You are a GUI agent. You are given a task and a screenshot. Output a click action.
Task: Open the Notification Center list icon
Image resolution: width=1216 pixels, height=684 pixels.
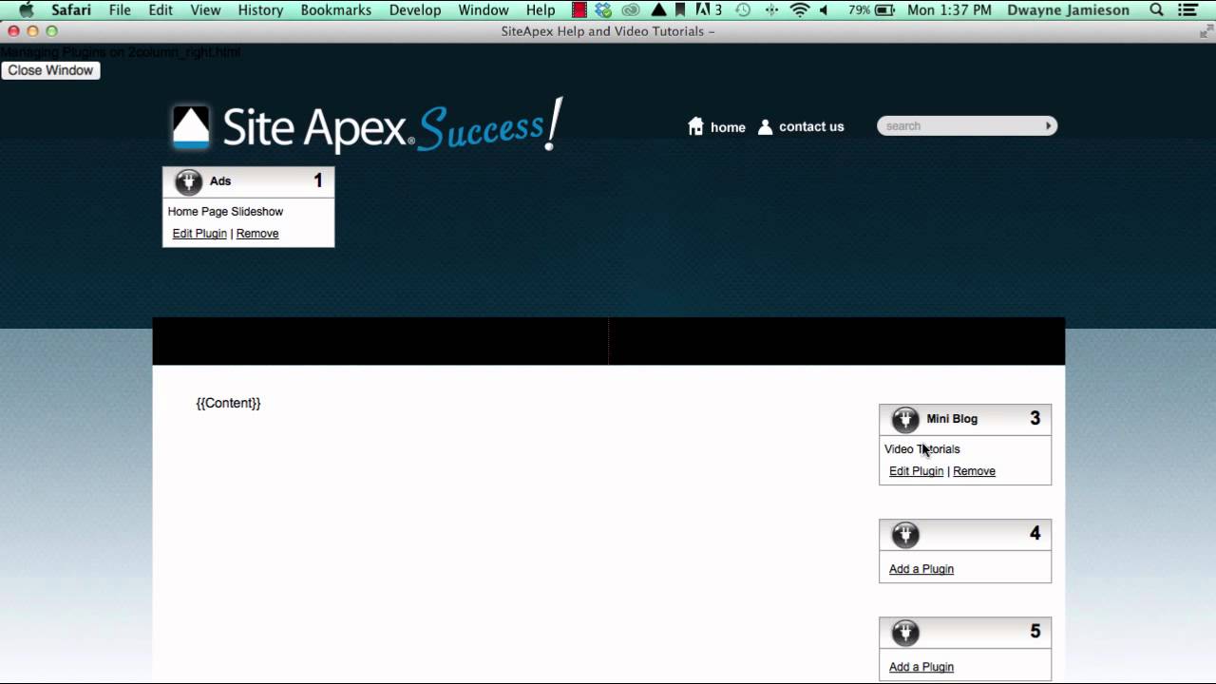click(x=1187, y=10)
